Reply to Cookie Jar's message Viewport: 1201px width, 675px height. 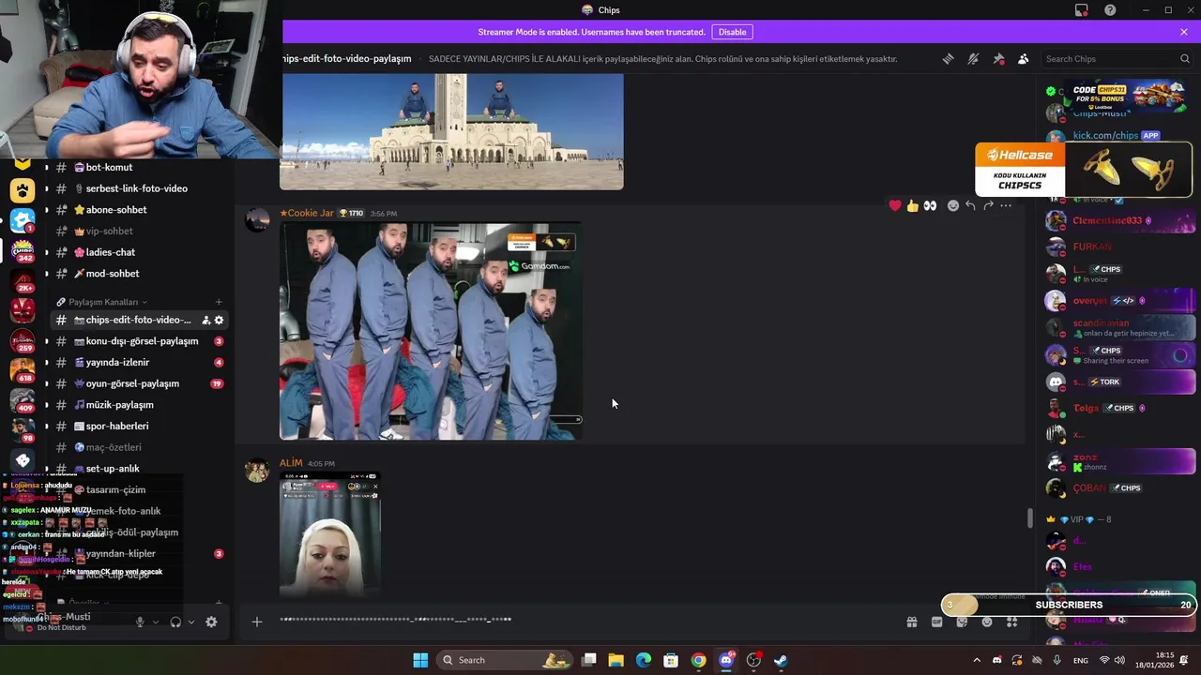[971, 205]
